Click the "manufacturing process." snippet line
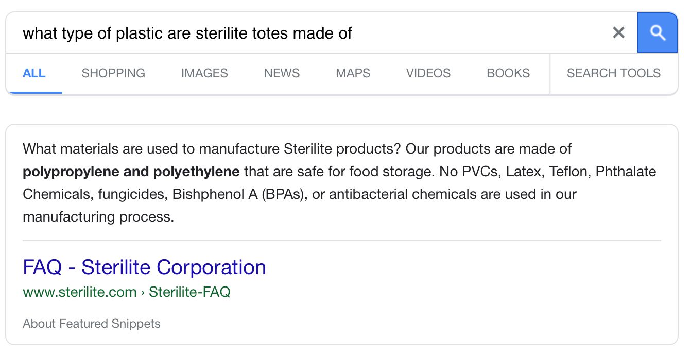Viewport: 691px width, 354px height. tap(98, 216)
